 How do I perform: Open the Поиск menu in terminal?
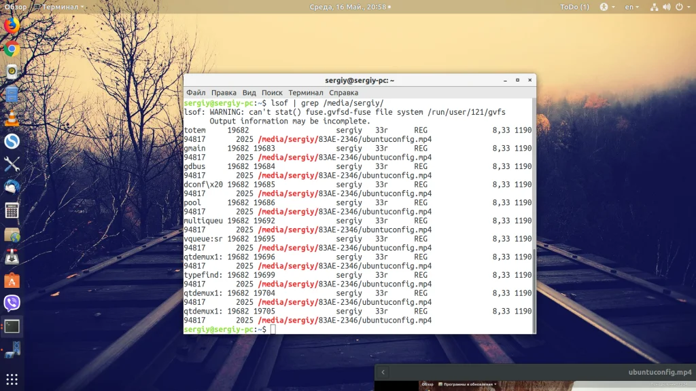pyautogui.click(x=272, y=92)
